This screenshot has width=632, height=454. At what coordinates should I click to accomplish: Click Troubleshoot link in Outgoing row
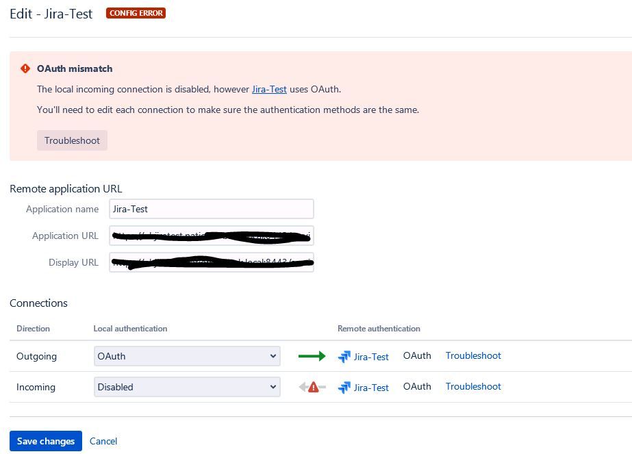(x=473, y=355)
